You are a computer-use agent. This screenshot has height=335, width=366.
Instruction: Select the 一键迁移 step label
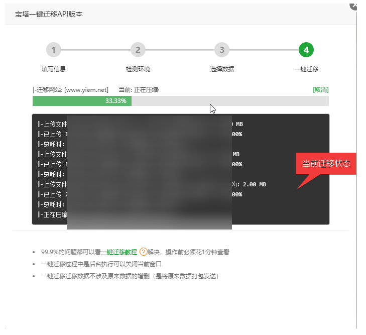[306, 69]
